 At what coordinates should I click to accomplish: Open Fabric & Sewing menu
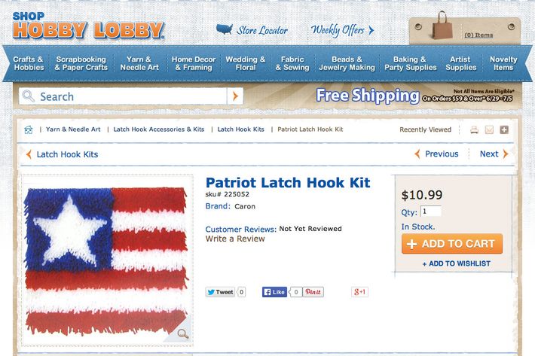pyautogui.click(x=292, y=63)
